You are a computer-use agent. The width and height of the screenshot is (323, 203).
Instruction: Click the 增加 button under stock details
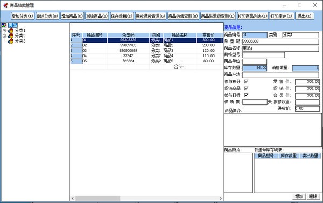(x=299, y=197)
